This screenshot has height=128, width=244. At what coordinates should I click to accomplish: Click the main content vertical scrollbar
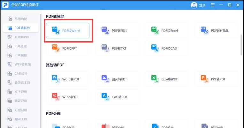(x=241, y=45)
